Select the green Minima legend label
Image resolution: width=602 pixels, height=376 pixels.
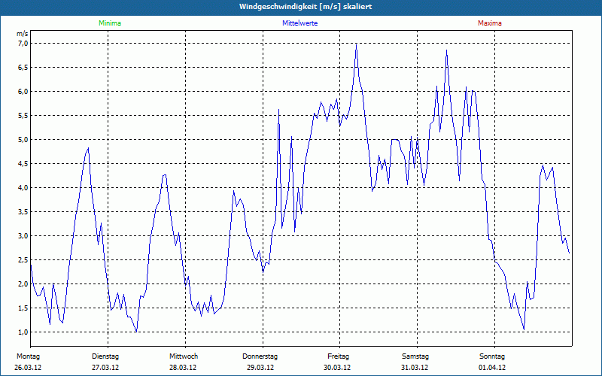click(x=110, y=23)
